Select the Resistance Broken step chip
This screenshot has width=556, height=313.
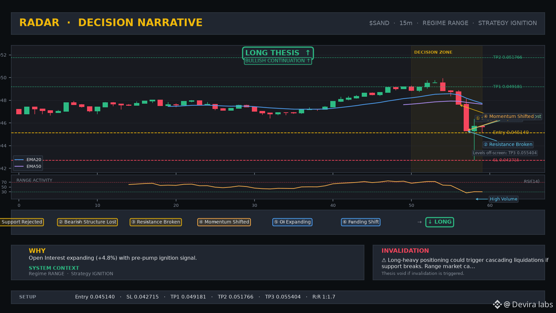point(156,222)
